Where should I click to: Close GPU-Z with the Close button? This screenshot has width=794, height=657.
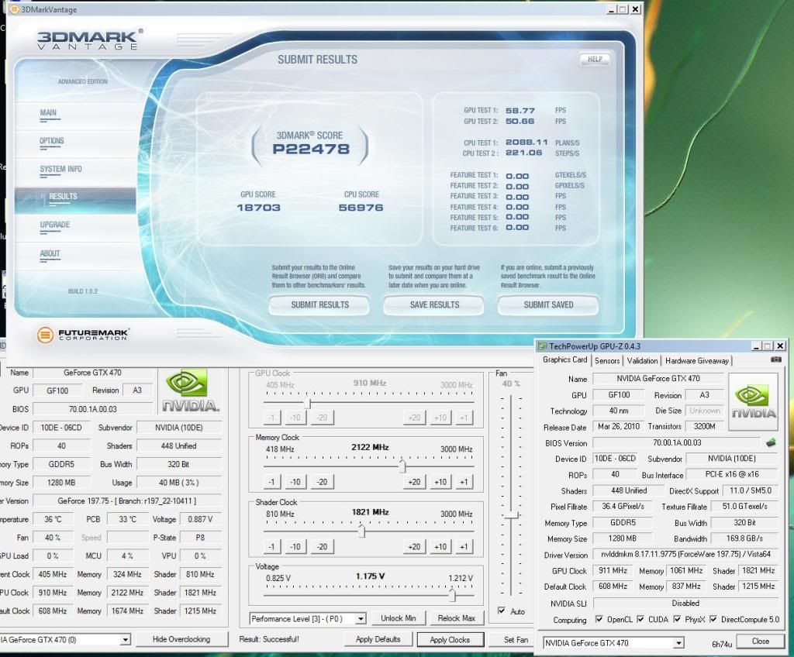pyautogui.click(x=760, y=642)
